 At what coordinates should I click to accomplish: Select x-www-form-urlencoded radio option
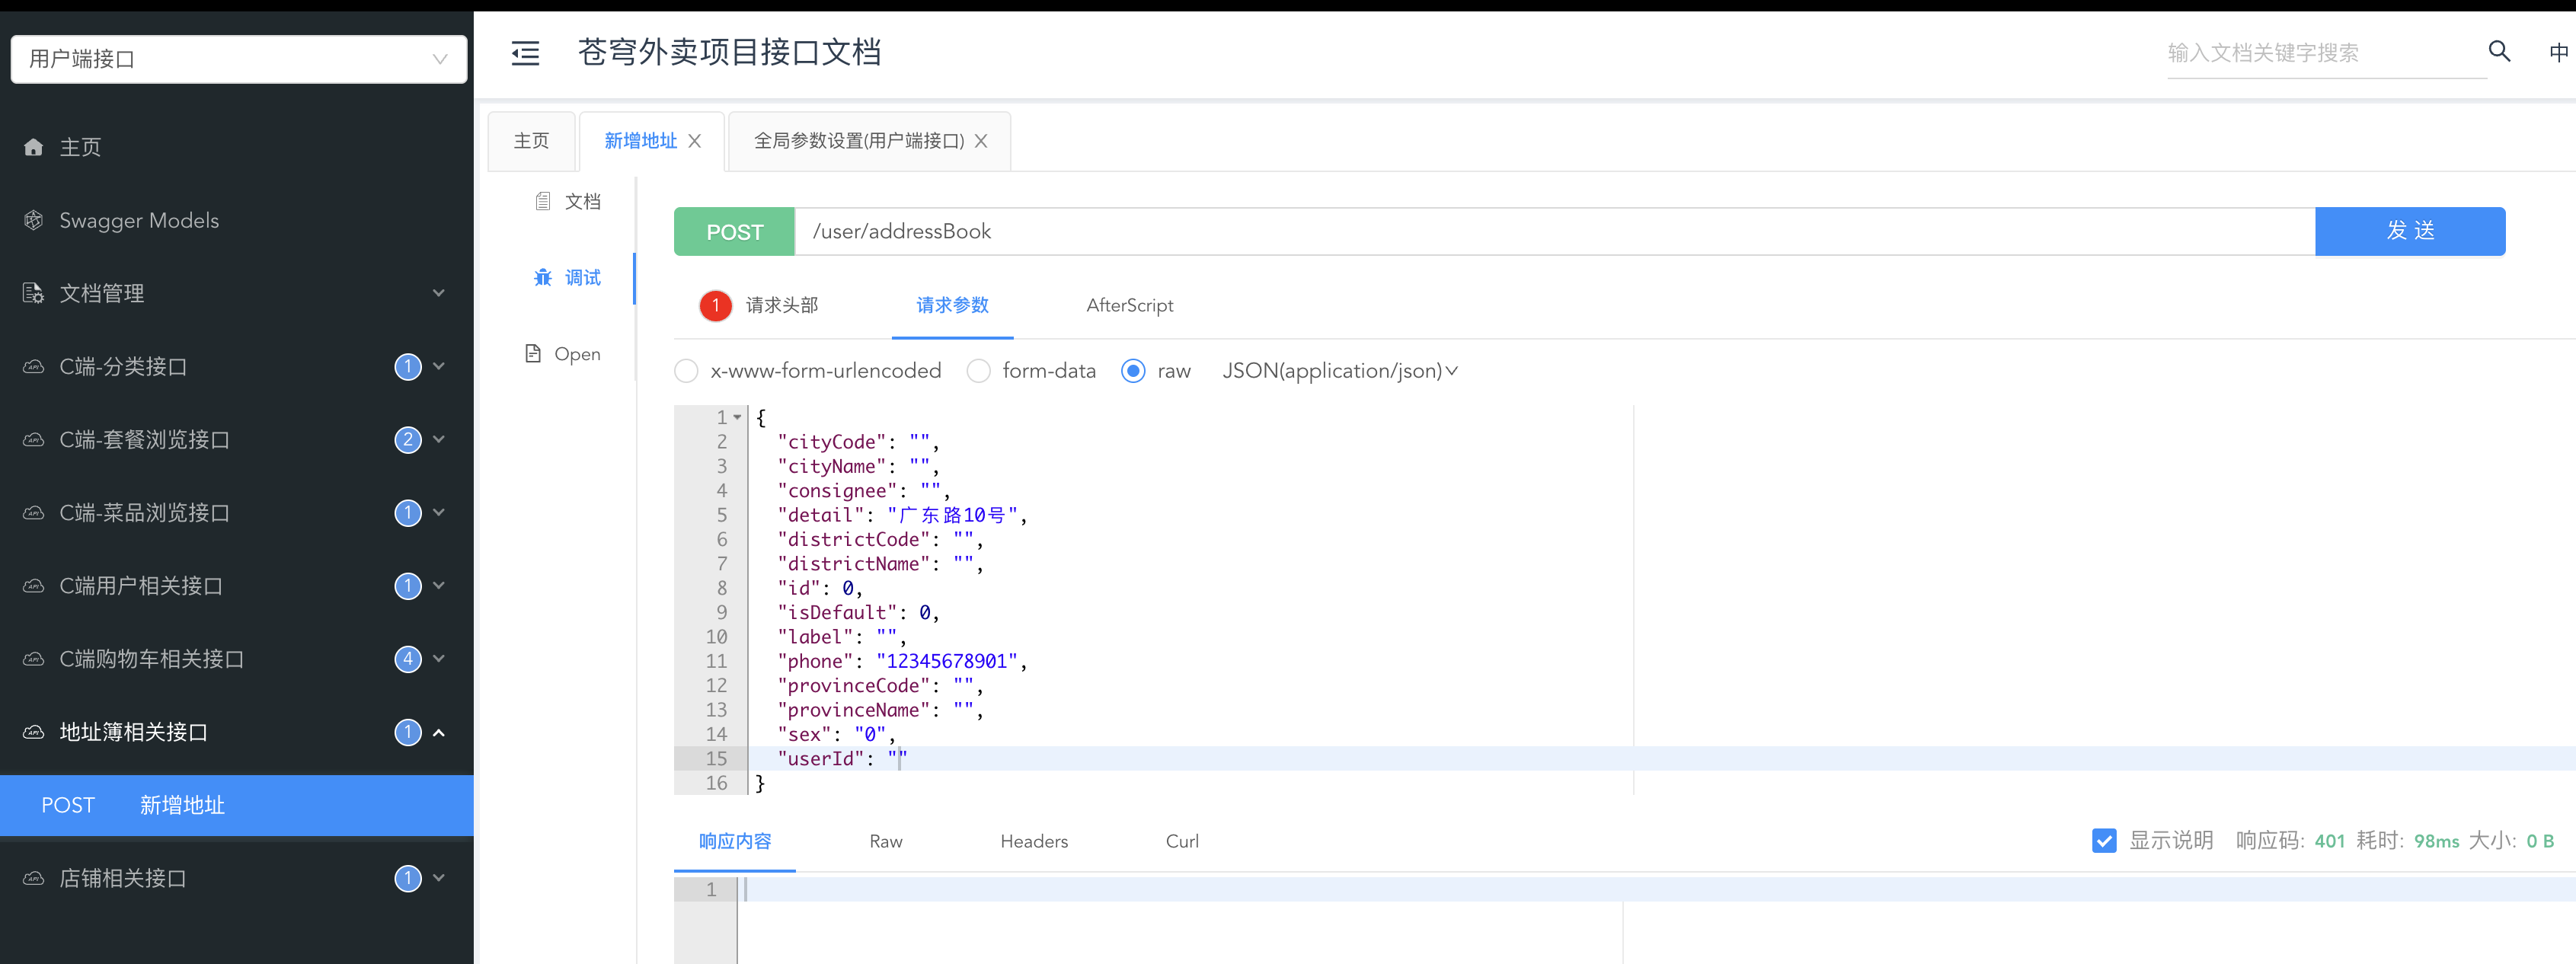pyautogui.click(x=686, y=371)
